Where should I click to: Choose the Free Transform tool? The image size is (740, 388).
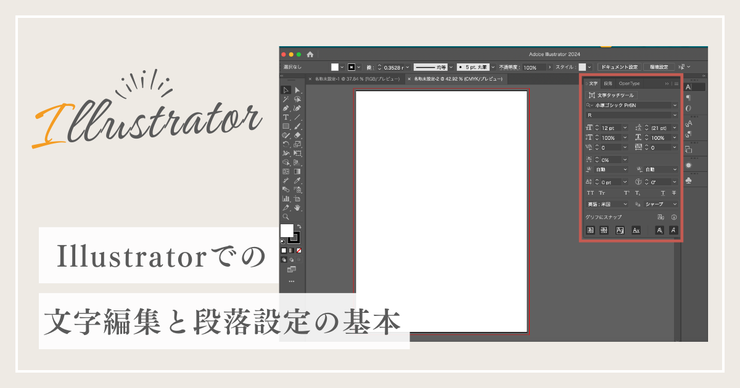297,153
